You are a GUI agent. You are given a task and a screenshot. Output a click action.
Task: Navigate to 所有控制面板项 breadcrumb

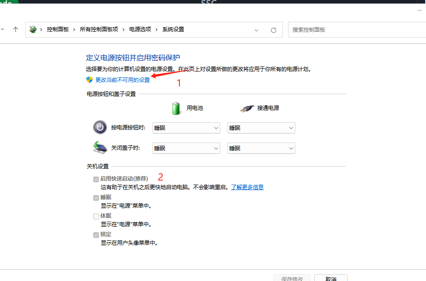click(99, 29)
